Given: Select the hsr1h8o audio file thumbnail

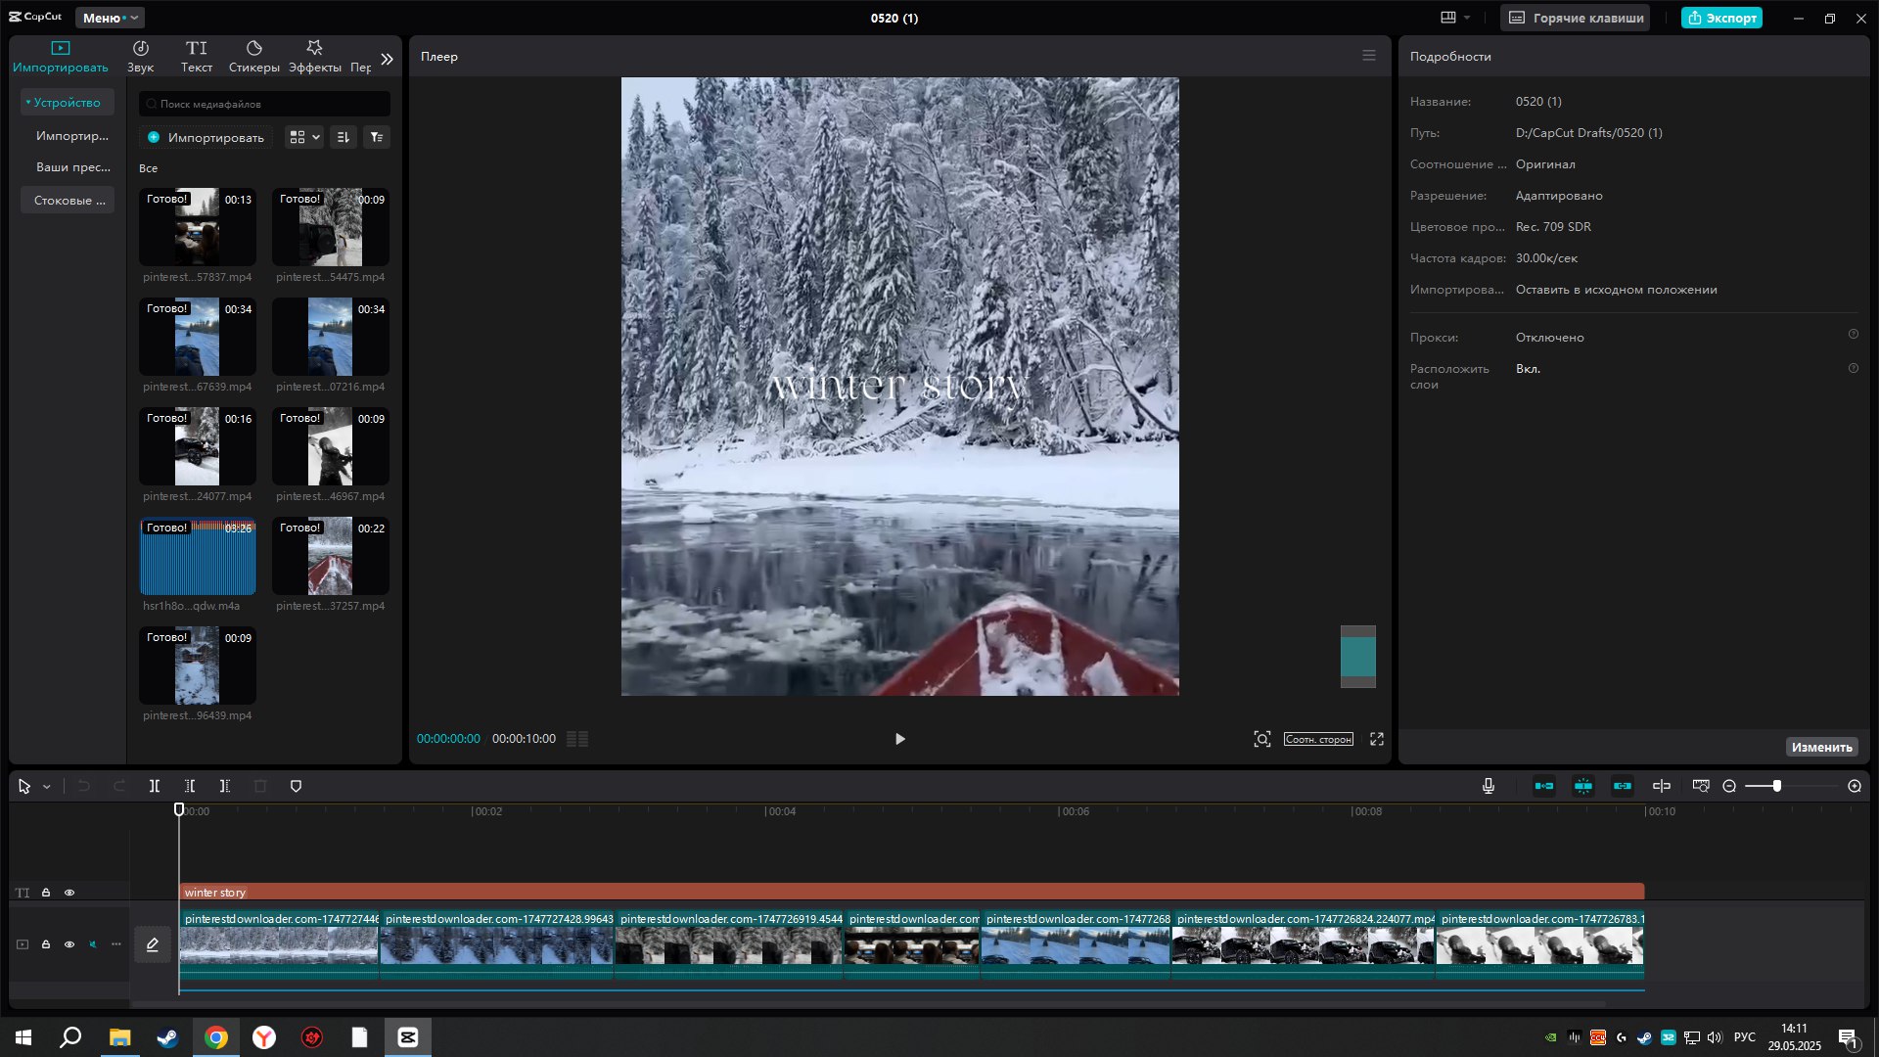Looking at the screenshot, I should tap(198, 557).
